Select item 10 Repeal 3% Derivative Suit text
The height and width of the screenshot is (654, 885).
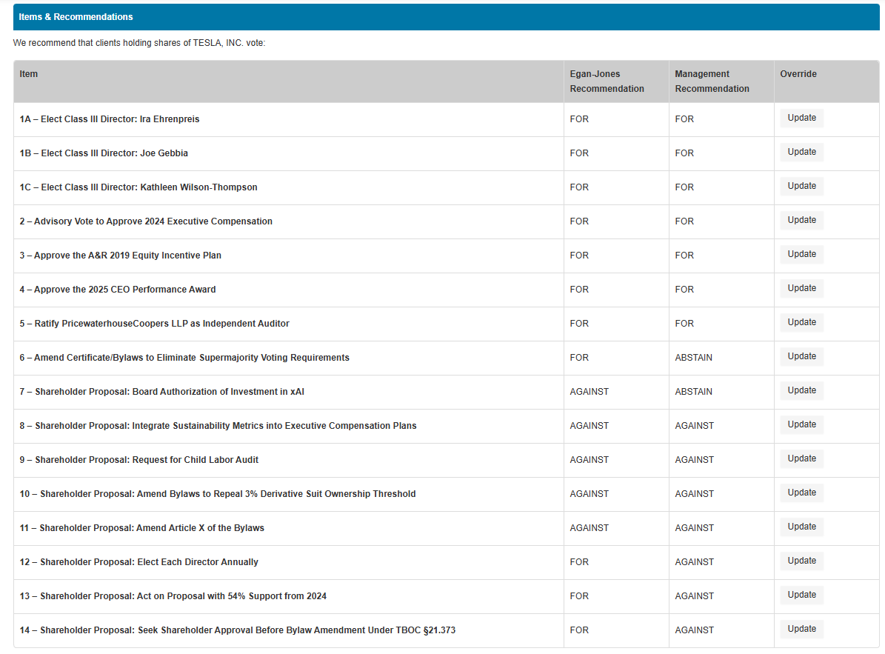217,494
